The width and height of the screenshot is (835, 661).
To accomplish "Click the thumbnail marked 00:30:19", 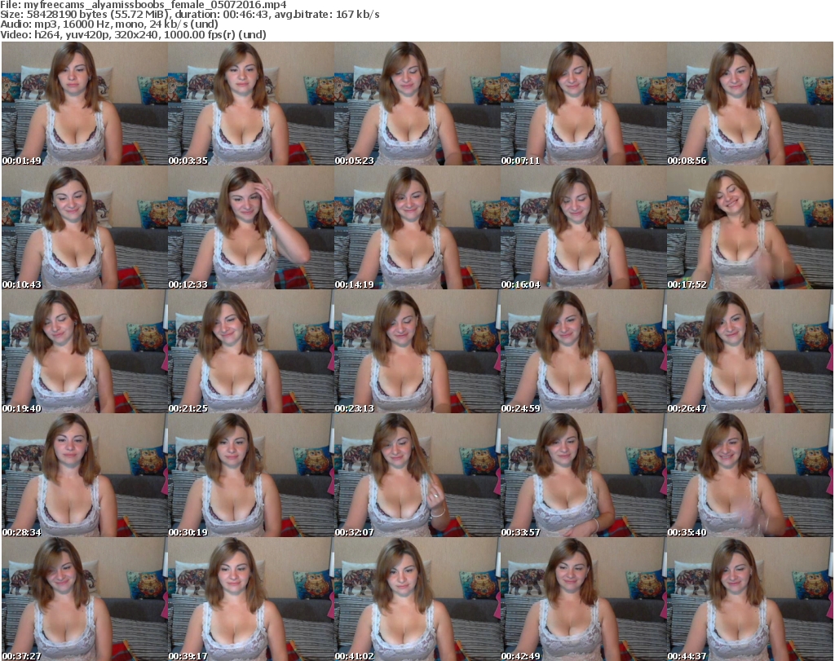I will click(251, 475).
